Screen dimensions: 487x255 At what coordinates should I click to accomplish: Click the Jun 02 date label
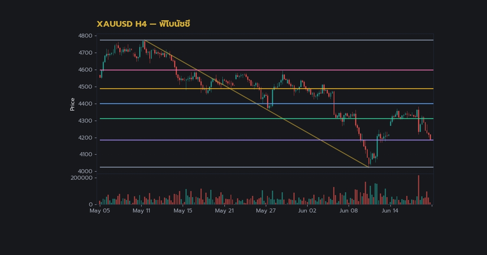click(307, 211)
